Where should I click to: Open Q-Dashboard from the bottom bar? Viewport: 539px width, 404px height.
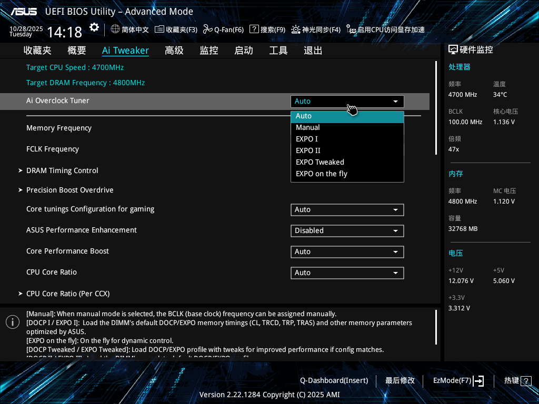click(x=334, y=380)
